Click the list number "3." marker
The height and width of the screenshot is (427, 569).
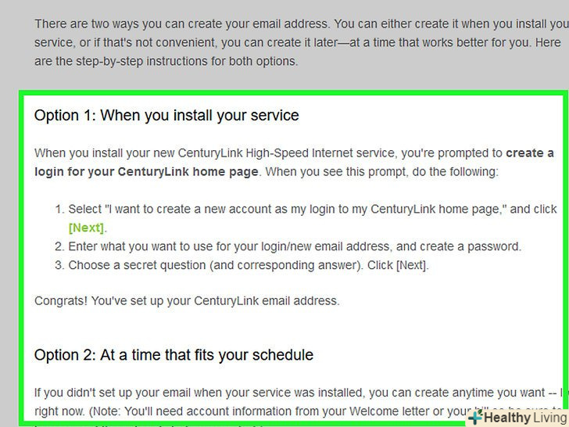[x=59, y=266]
